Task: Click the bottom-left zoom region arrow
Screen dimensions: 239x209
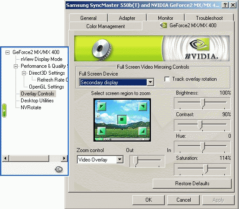Action: tap(102, 131)
